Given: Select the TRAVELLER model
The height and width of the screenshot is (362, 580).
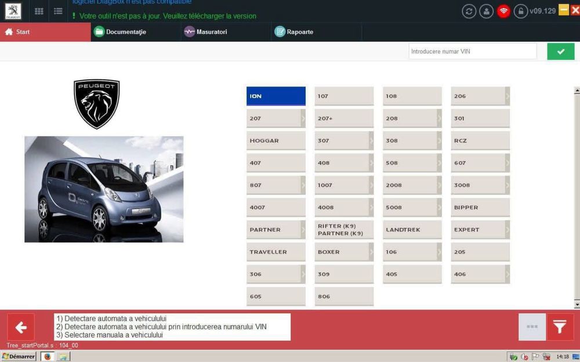Looking at the screenshot, I should tap(276, 252).
